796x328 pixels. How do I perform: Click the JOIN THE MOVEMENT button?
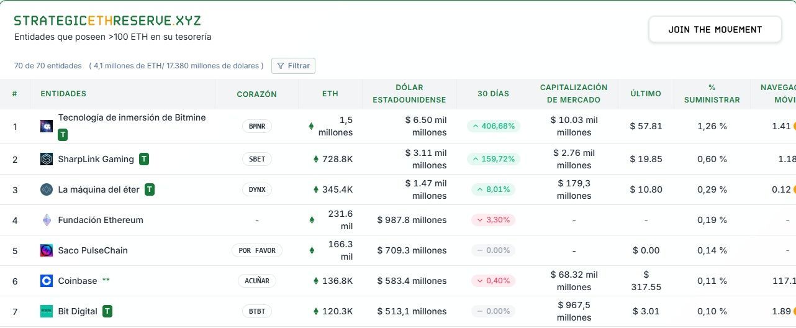pyautogui.click(x=715, y=29)
